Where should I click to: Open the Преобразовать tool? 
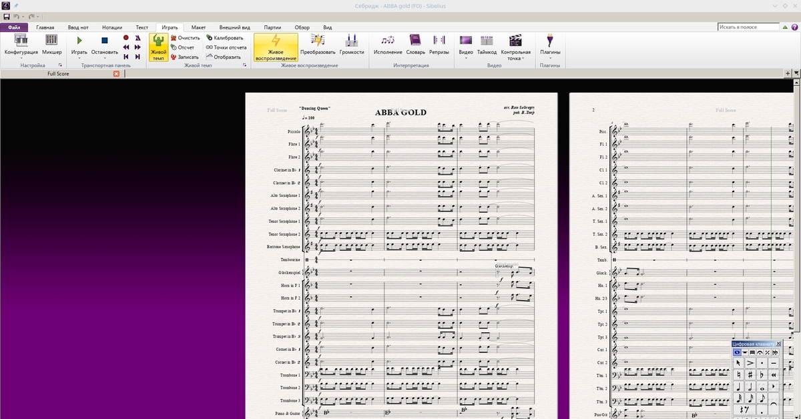[318, 44]
